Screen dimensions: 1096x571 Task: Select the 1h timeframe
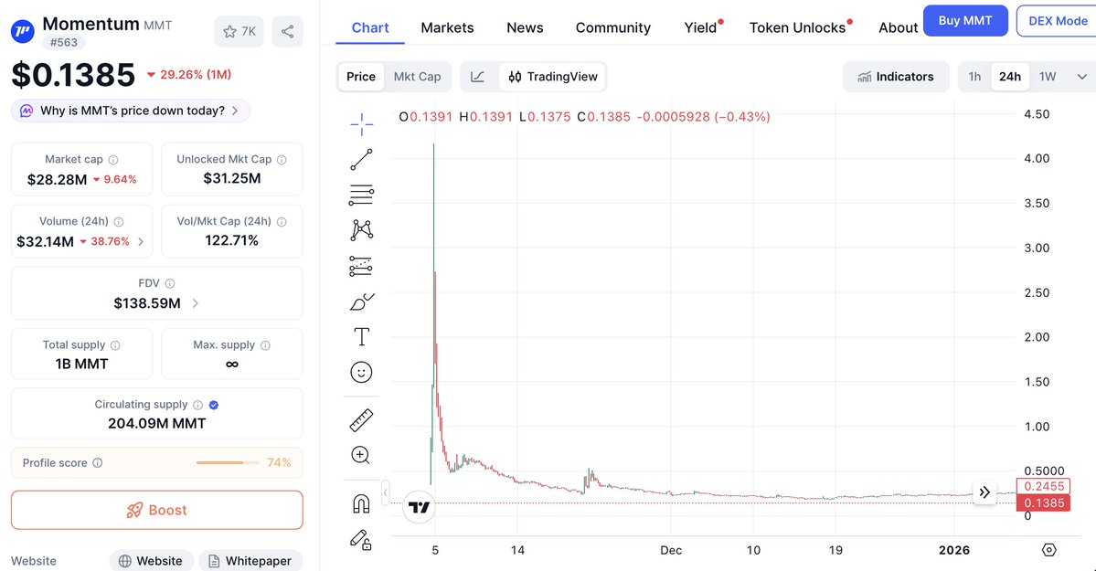pos(974,77)
